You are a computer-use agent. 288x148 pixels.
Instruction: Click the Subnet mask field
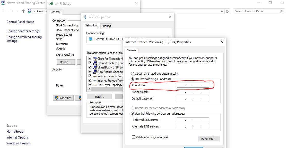click(193, 92)
